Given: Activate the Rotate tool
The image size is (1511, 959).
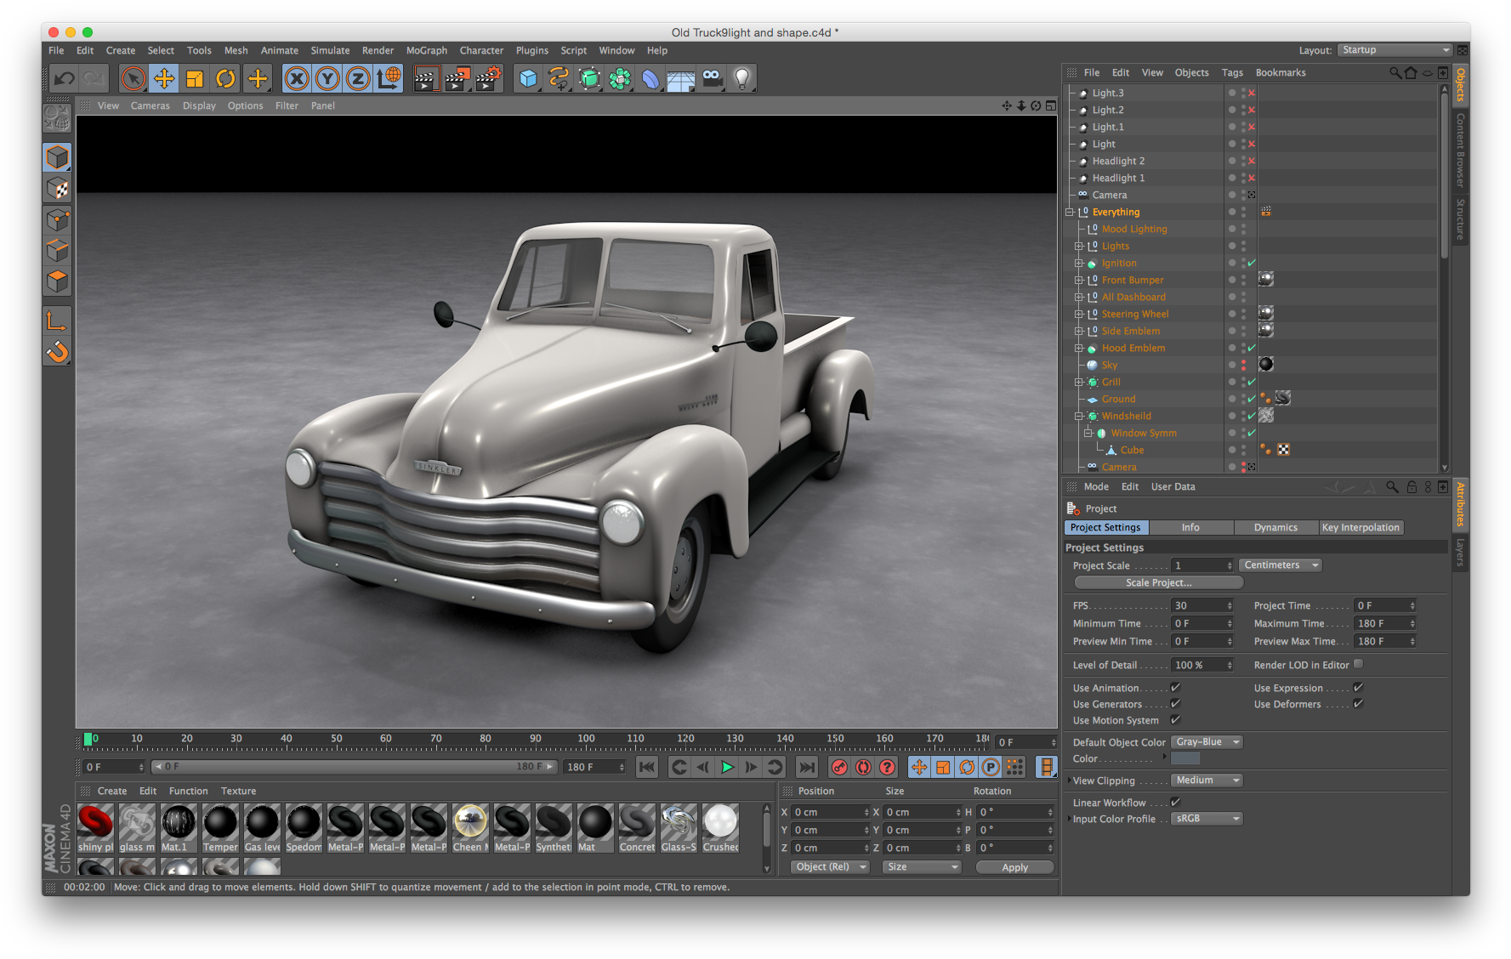Looking at the screenshot, I should pyautogui.click(x=224, y=78).
